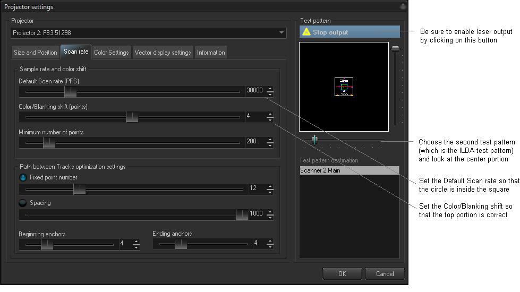Click the Beginning anchors value field
Image resolution: width=520 pixels, height=292 pixels.
pyautogui.click(x=124, y=244)
